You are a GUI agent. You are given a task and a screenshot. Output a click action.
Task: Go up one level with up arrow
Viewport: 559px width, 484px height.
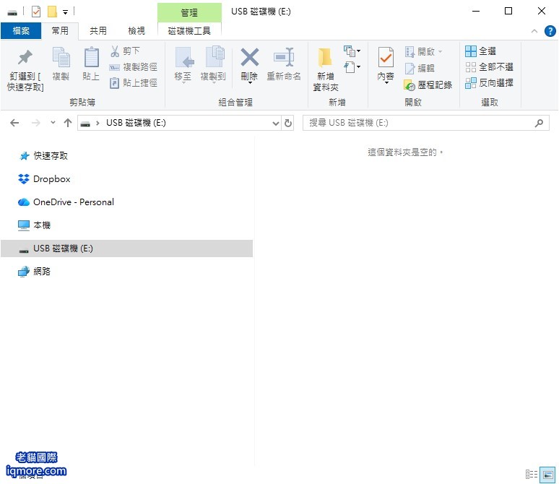(x=68, y=123)
